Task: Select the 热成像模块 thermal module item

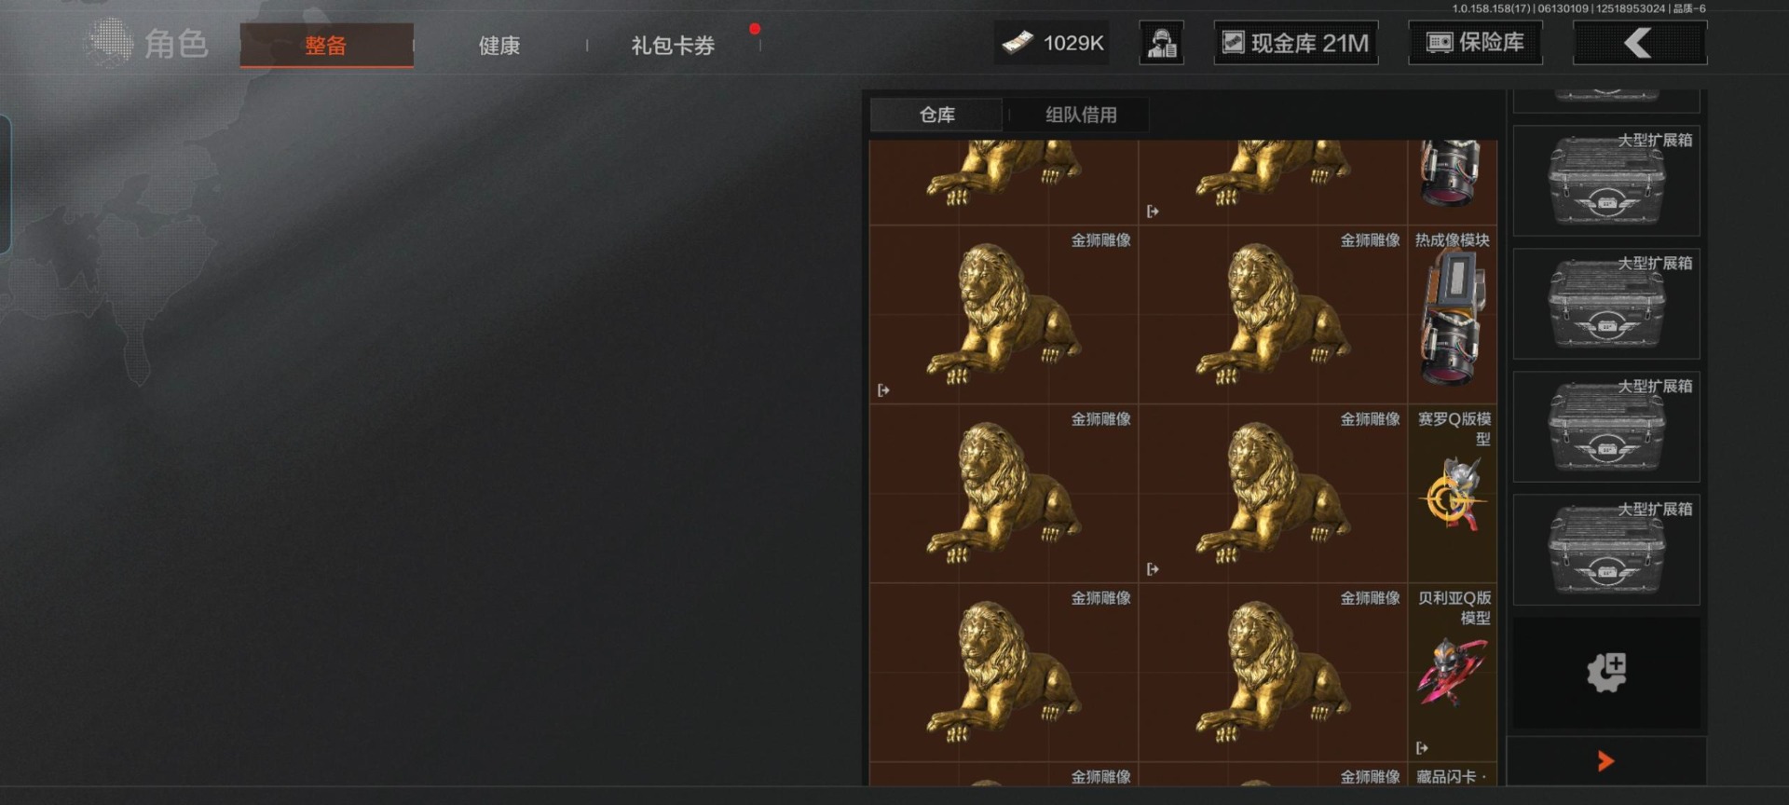Action: click(x=1453, y=315)
